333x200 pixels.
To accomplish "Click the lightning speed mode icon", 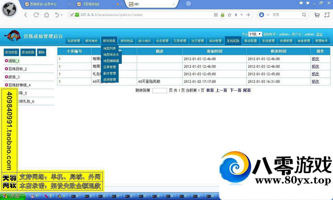I will click(236, 15).
